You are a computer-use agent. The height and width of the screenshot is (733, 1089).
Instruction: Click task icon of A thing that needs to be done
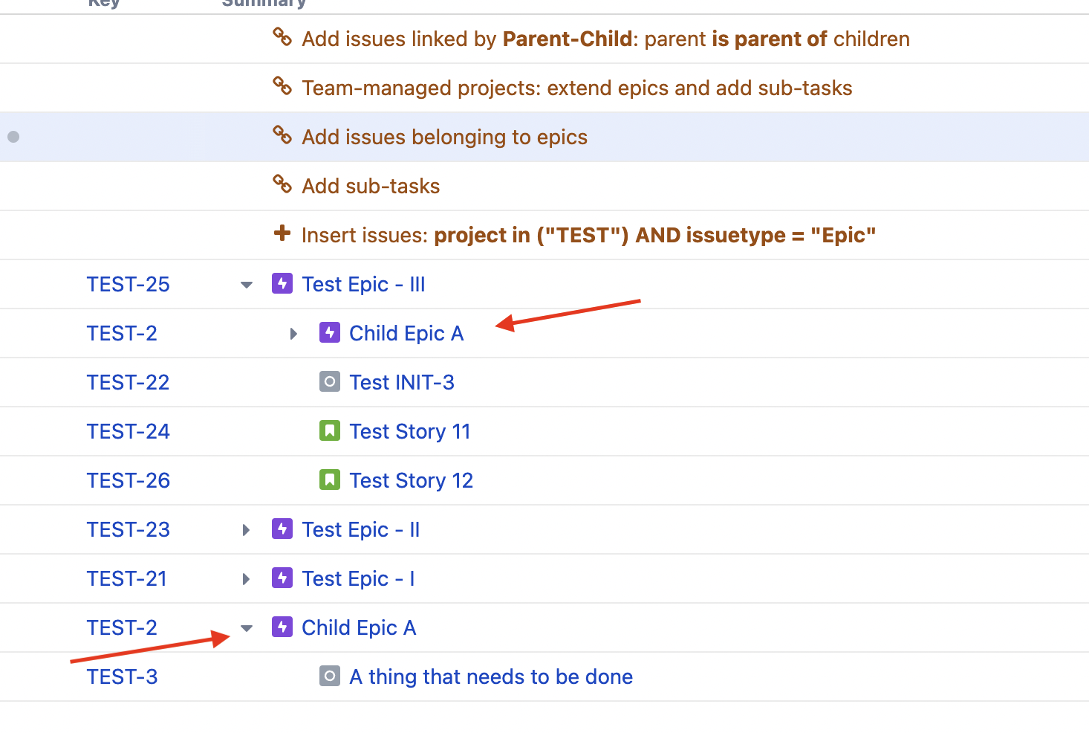click(330, 676)
